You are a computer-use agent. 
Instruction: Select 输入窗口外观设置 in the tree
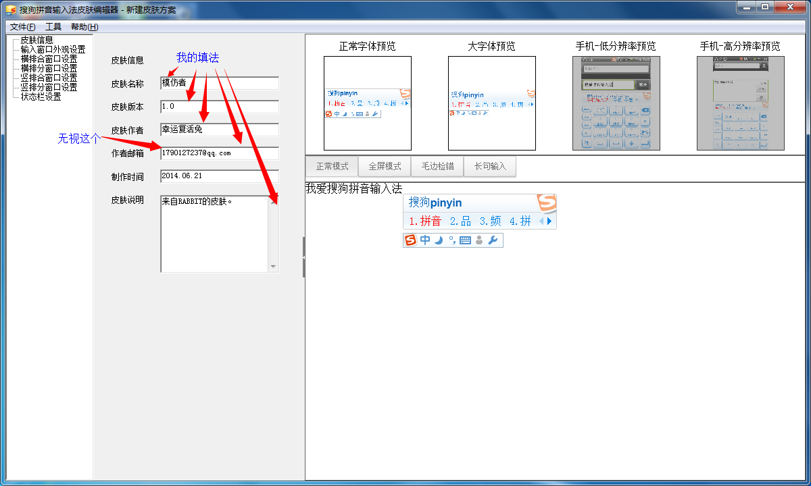pos(53,49)
